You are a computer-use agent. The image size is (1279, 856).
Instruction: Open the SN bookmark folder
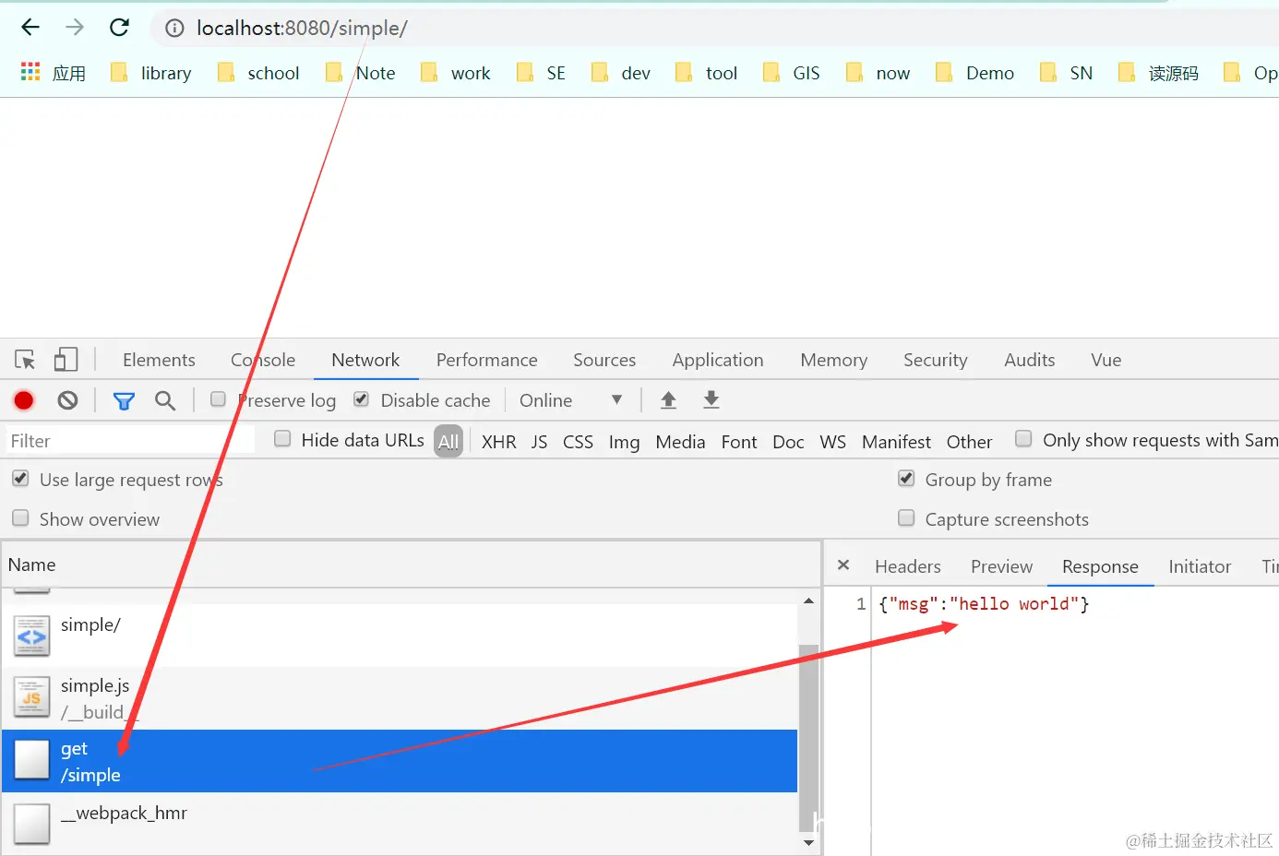(x=1067, y=73)
